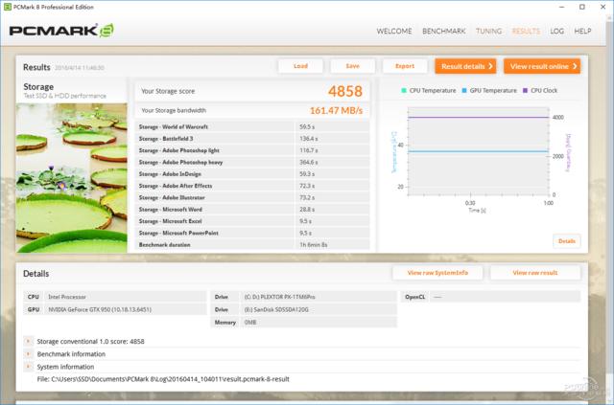Image resolution: width=614 pixels, height=405 pixels.
Task: Minimize the PCMark 8 window
Action: [562, 7]
